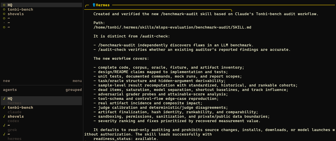Select the grok agent entry
This screenshot has height=141, width=336.
(12, 130)
